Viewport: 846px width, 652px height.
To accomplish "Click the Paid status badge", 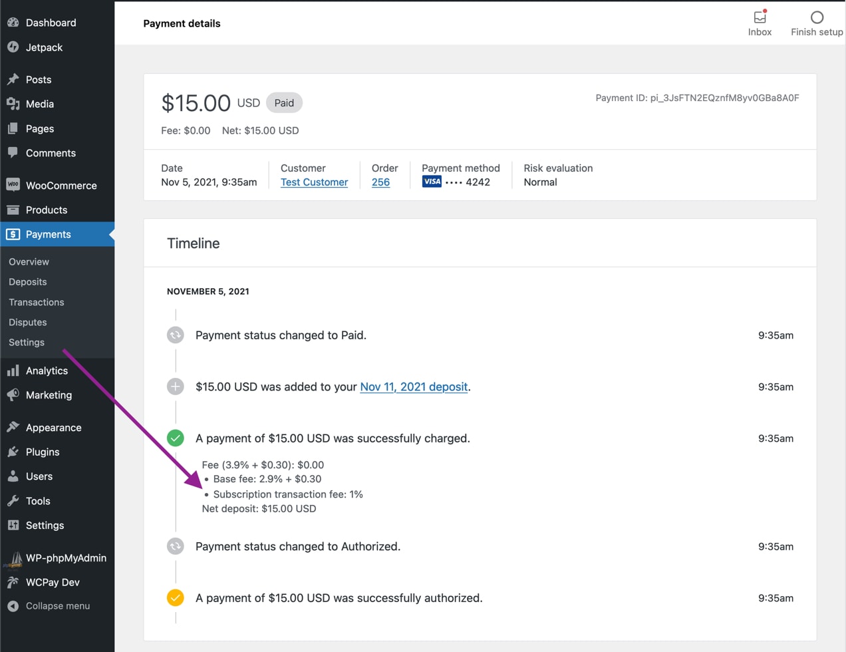I will click(284, 102).
